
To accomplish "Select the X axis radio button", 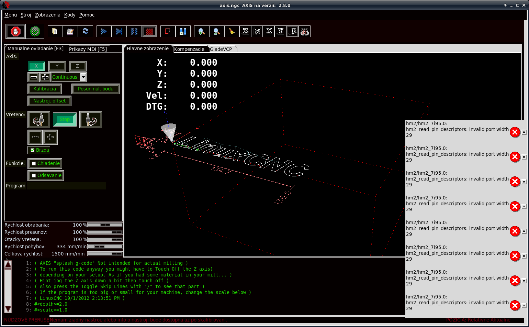I will tap(36, 66).
